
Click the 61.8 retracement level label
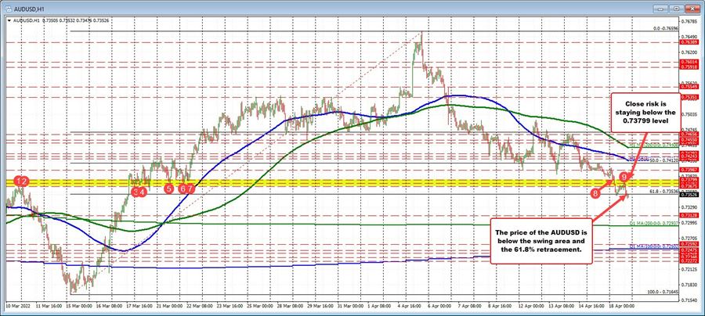(x=656, y=190)
